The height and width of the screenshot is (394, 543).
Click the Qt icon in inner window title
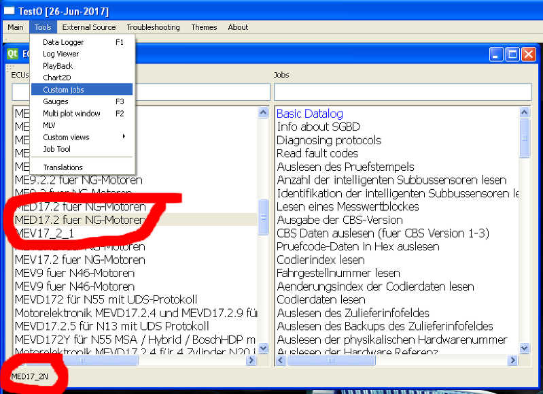point(12,54)
